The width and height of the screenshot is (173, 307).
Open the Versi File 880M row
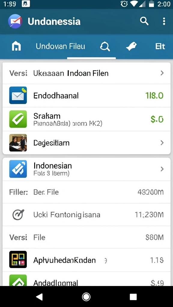coord(86,237)
